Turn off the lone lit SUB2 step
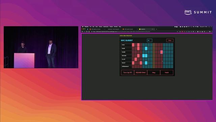Screen dimensions: 216x122 (x=161, y=52)
